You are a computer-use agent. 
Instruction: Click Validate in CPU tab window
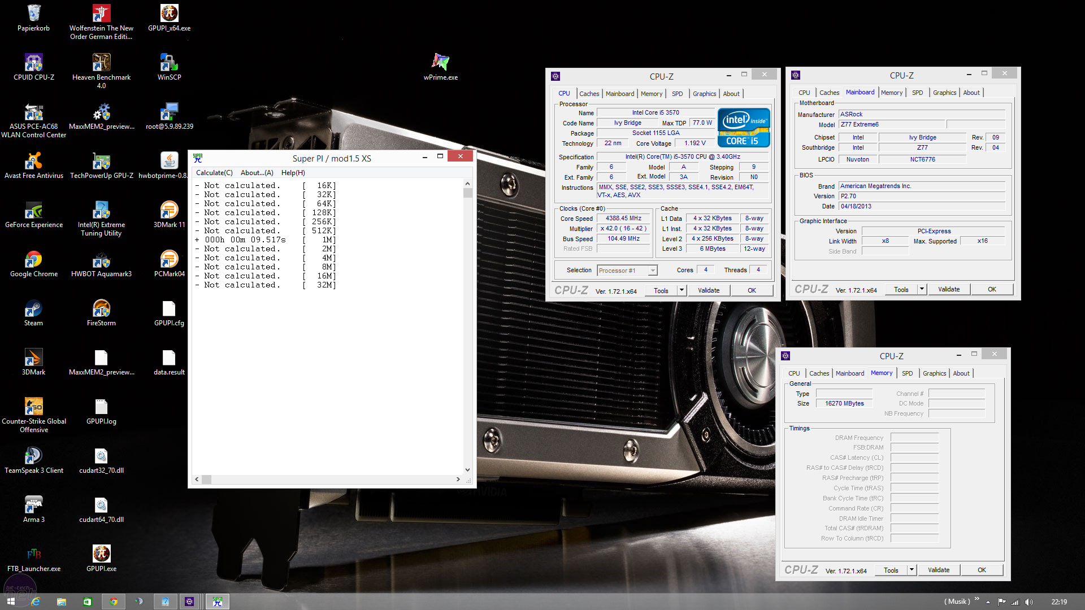709,290
